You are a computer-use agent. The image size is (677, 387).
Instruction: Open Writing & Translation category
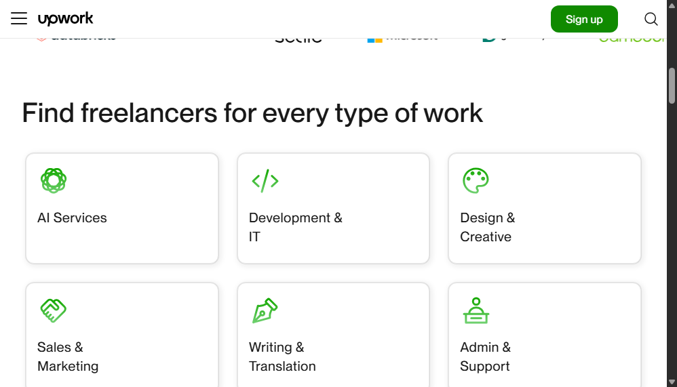333,335
